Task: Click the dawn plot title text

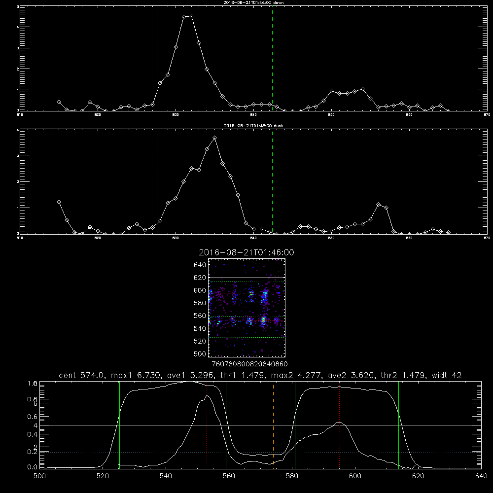Action: 253,2
